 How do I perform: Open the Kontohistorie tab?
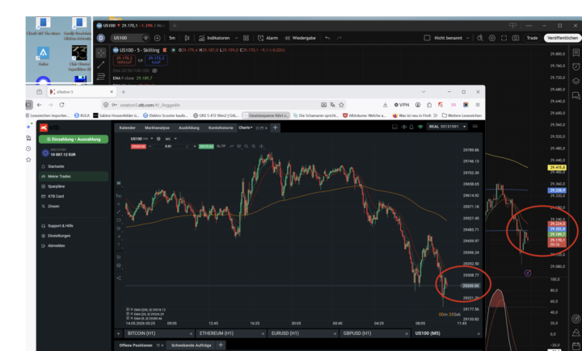[221, 127]
